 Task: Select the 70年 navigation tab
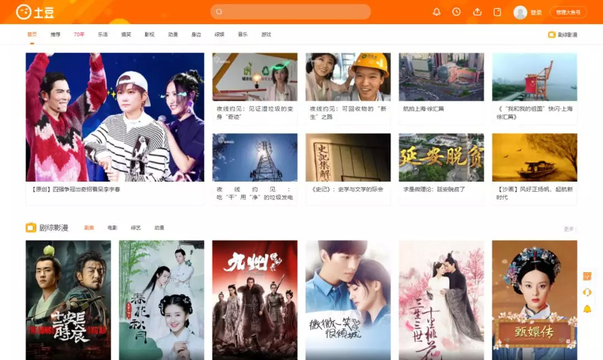pos(79,34)
